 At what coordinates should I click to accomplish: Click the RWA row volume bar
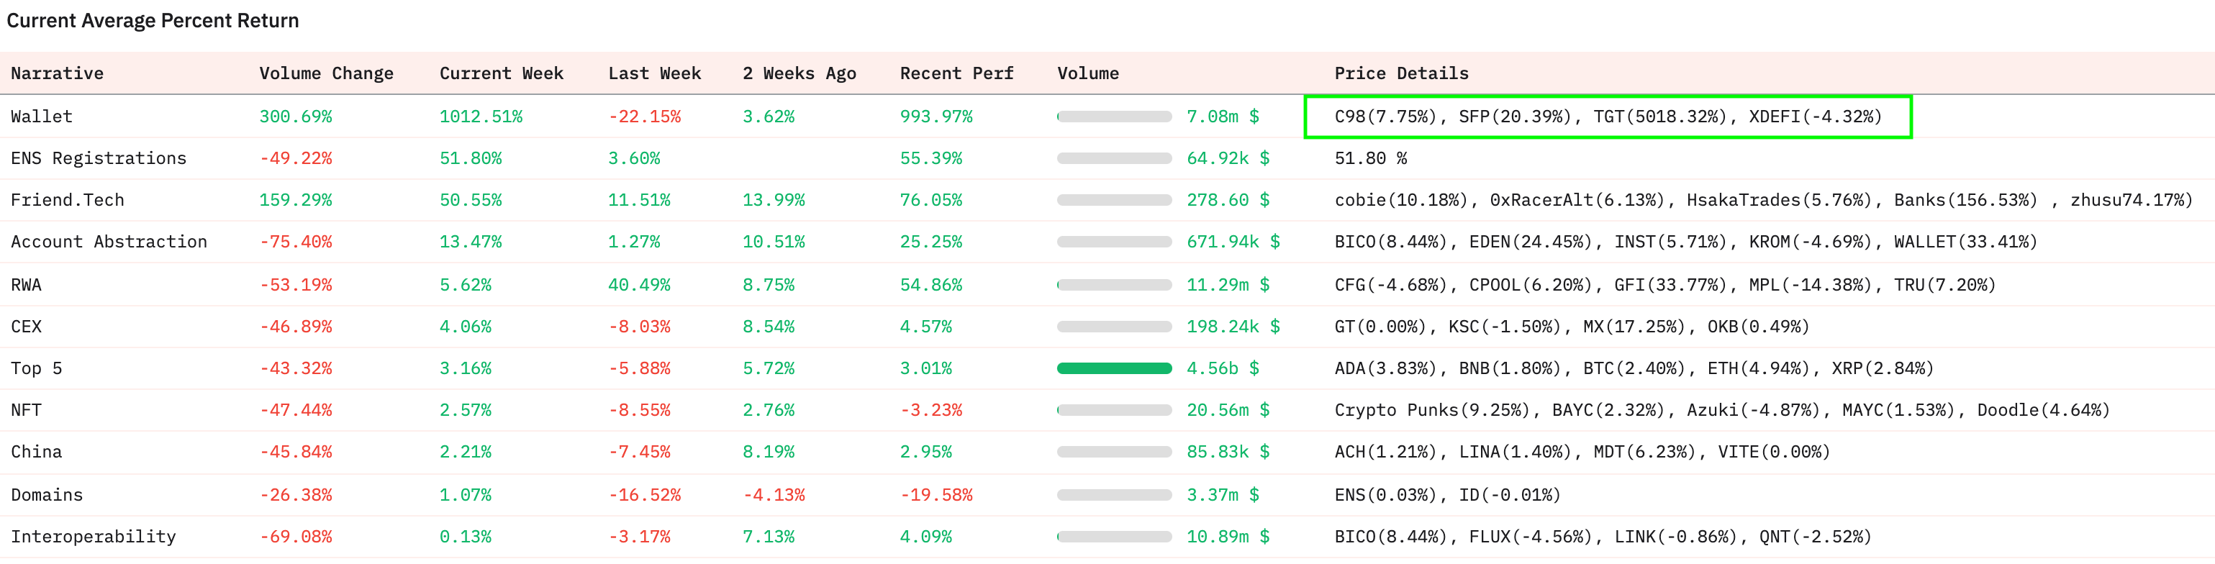(x=1113, y=286)
